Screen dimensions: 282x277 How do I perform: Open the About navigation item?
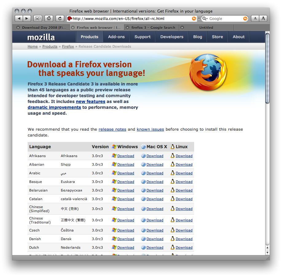click(x=239, y=37)
